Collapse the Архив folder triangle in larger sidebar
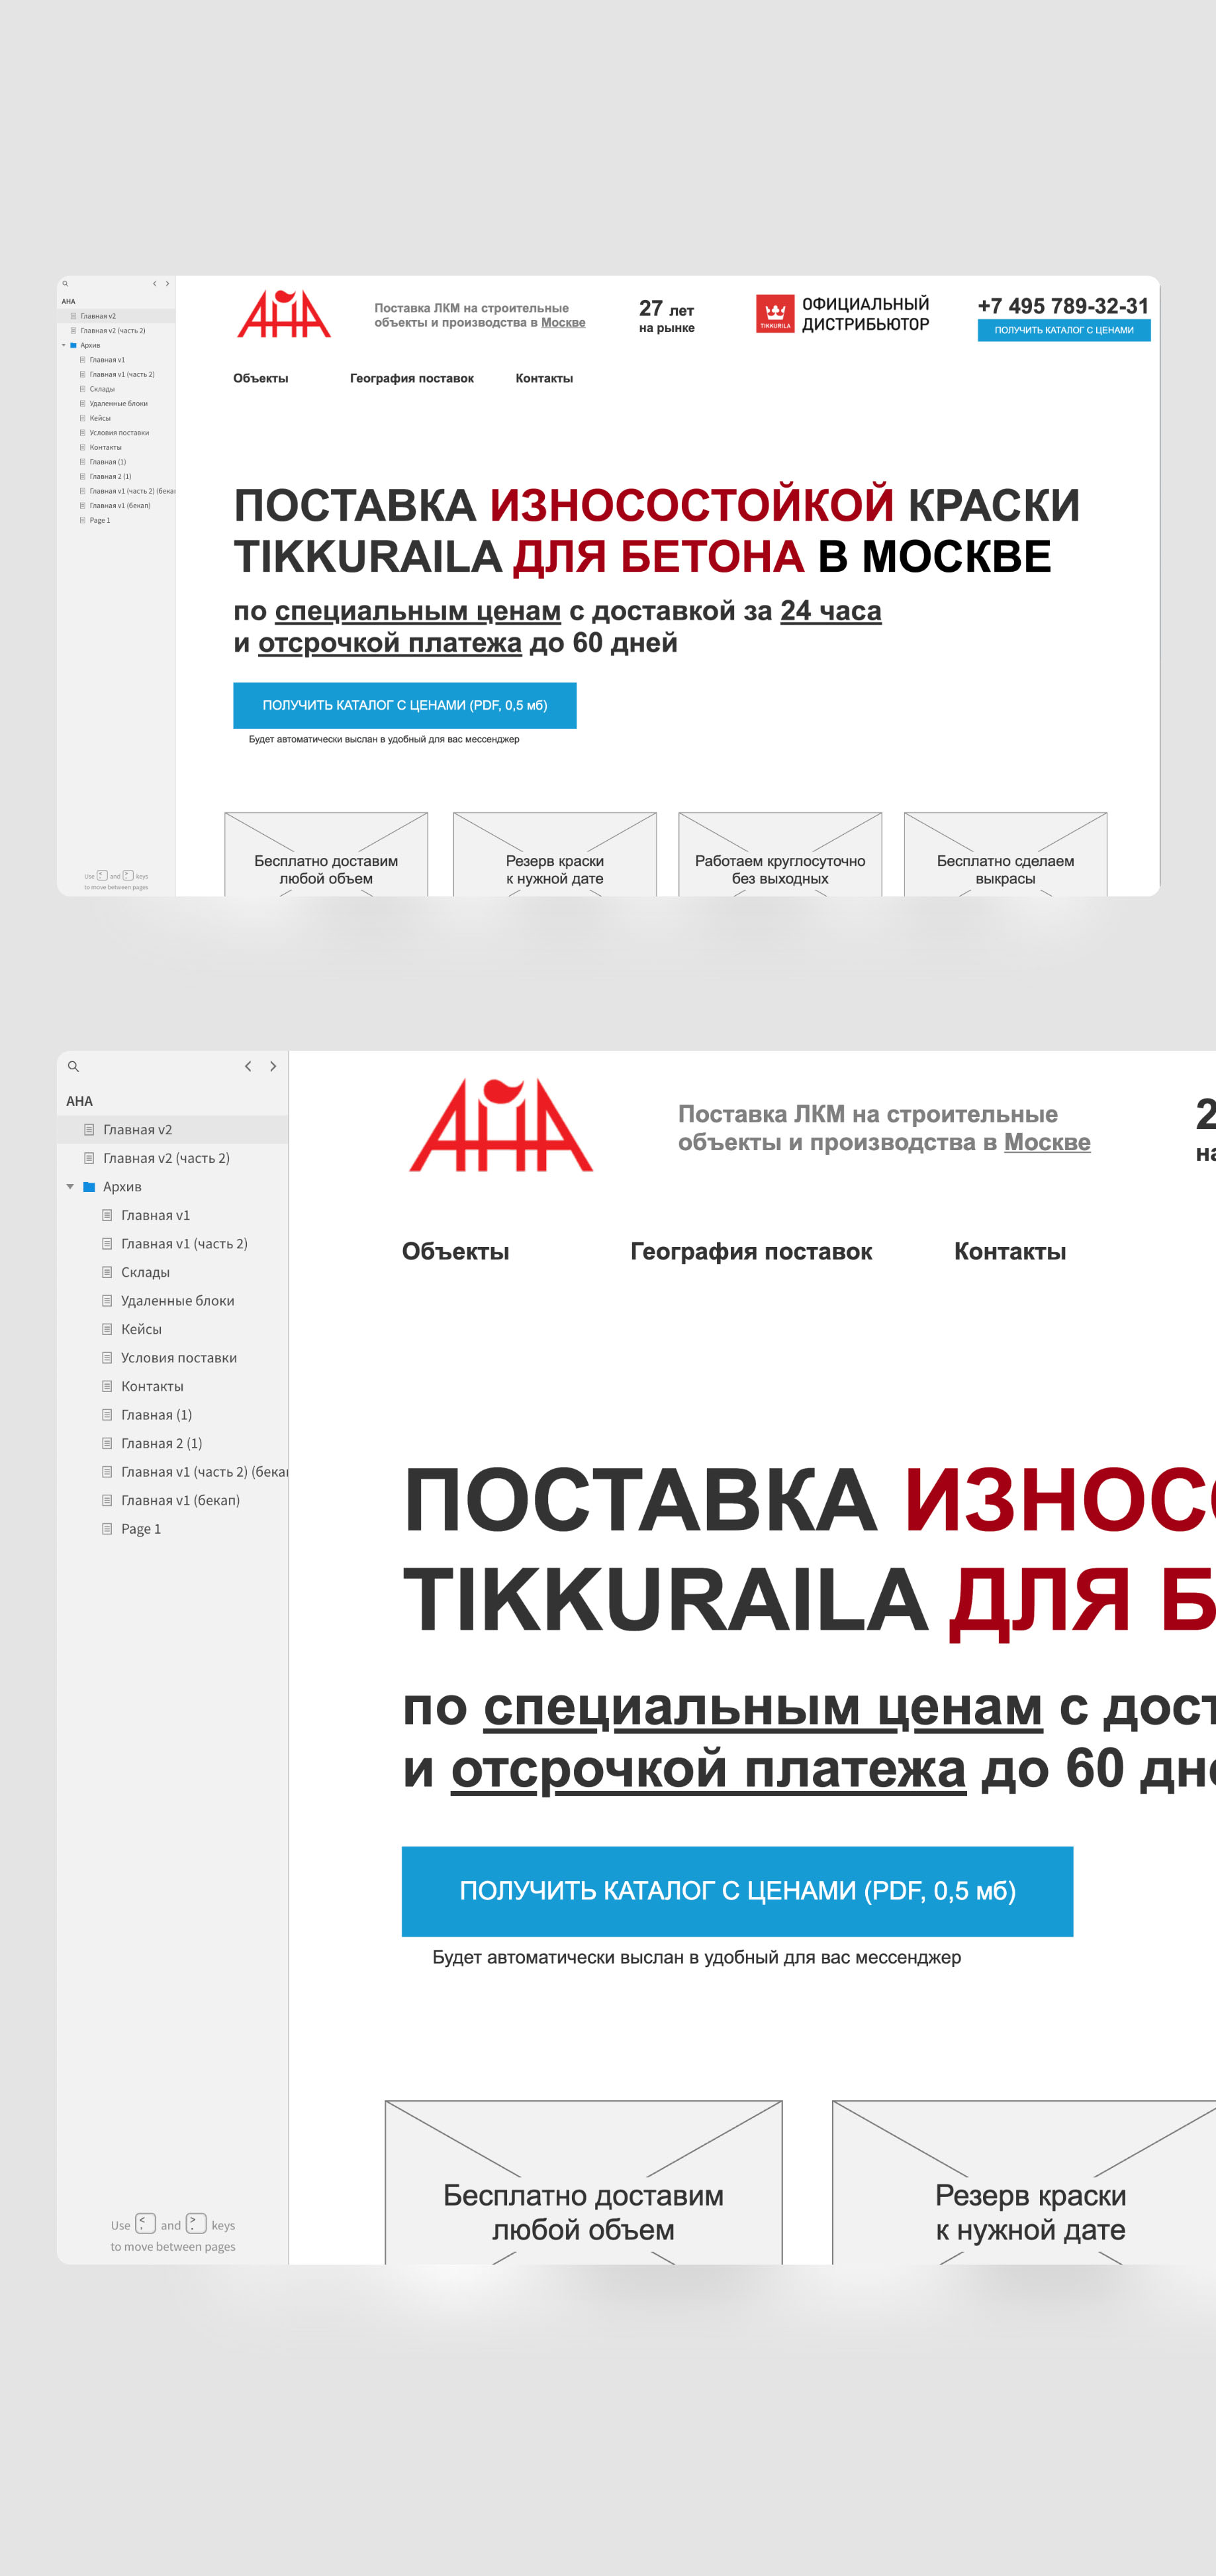Viewport: 1216px width, 2576px height. click(70, 1187)
